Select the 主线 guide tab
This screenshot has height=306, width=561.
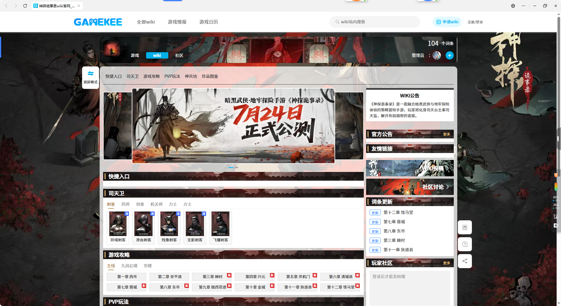click(111, 266)
